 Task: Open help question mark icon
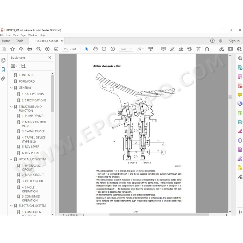tap(212, 41)
